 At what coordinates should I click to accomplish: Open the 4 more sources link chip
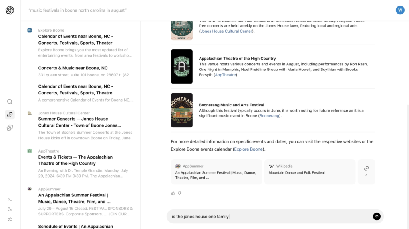[366, 172]
